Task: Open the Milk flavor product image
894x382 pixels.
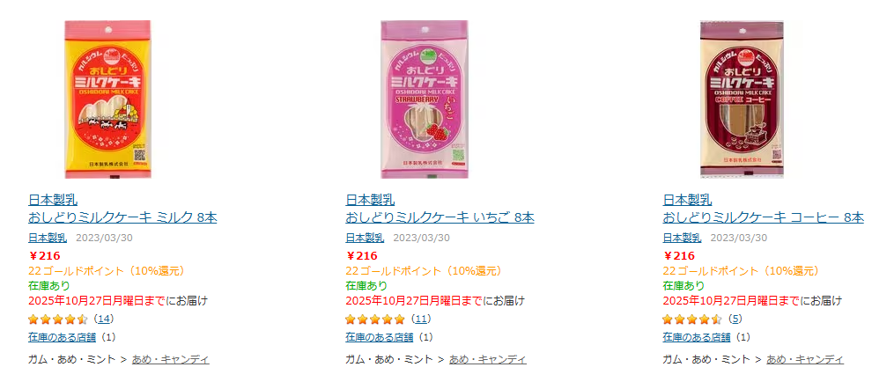Action: [x=107, y=99]
